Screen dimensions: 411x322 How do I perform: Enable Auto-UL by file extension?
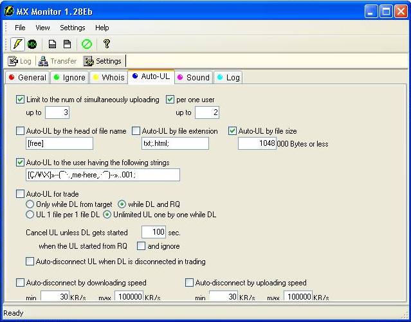[x=136, y=131]
